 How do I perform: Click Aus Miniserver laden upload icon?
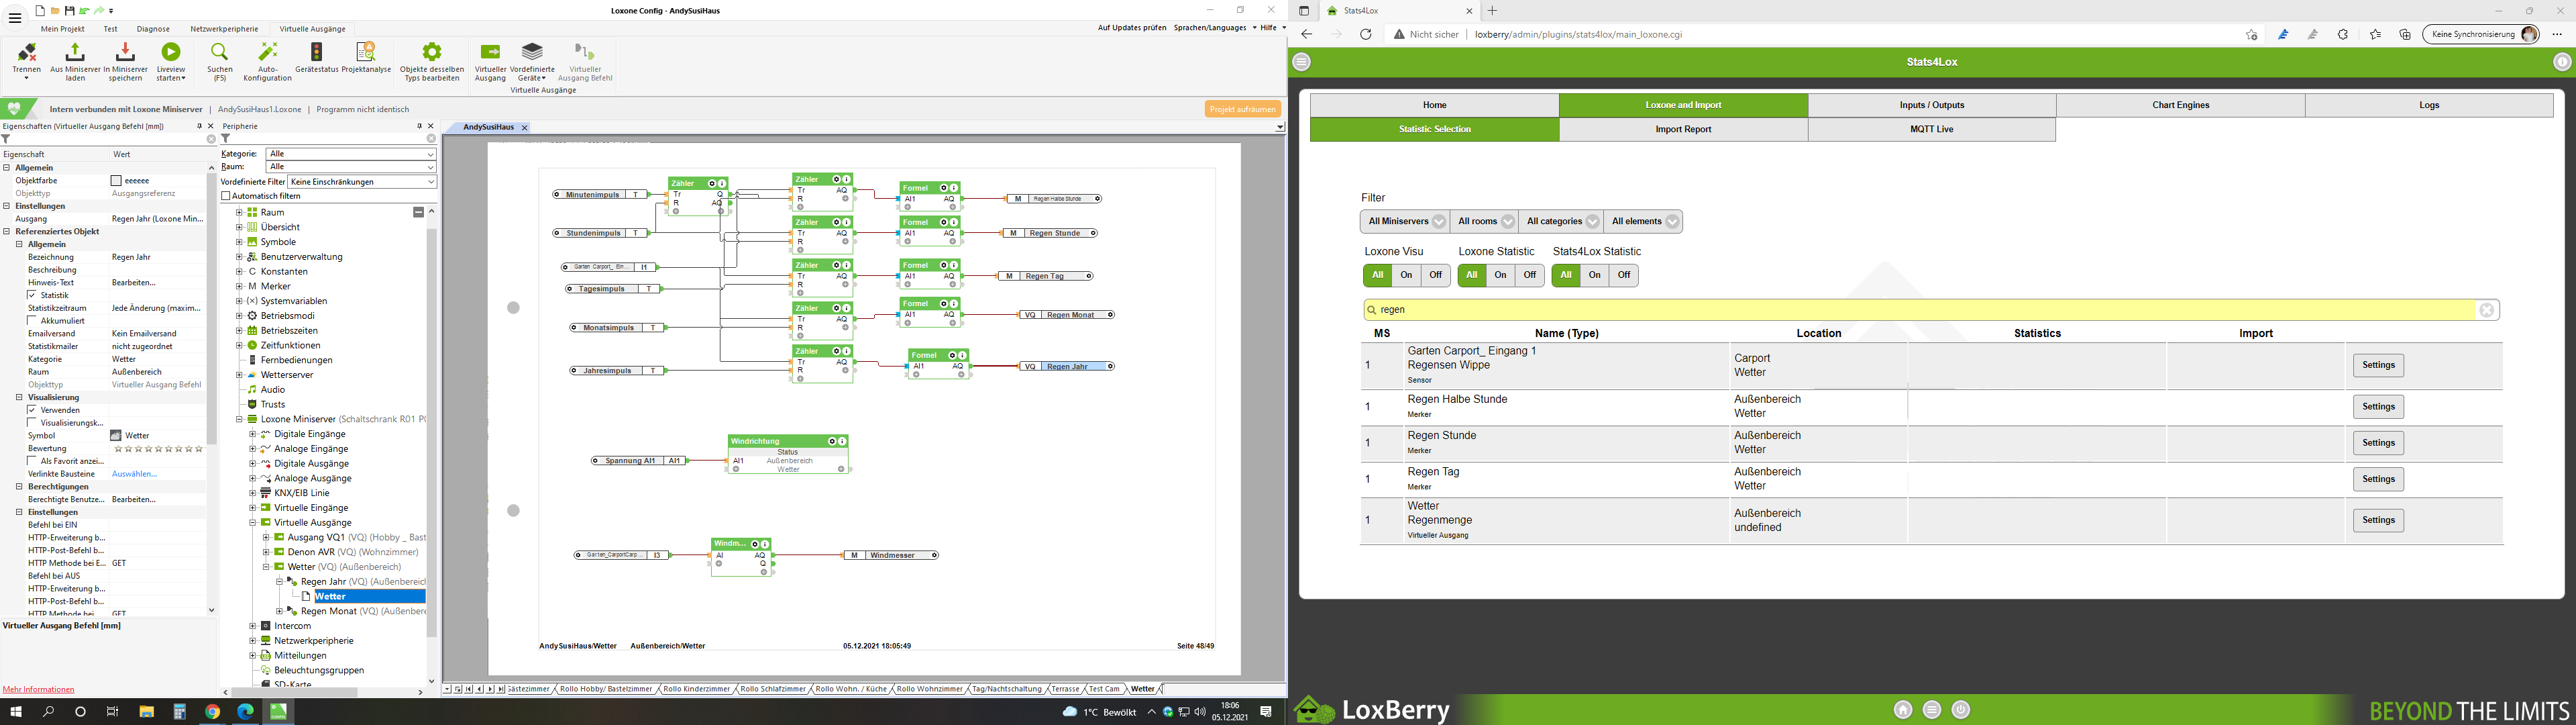click(x=75, y=51)
